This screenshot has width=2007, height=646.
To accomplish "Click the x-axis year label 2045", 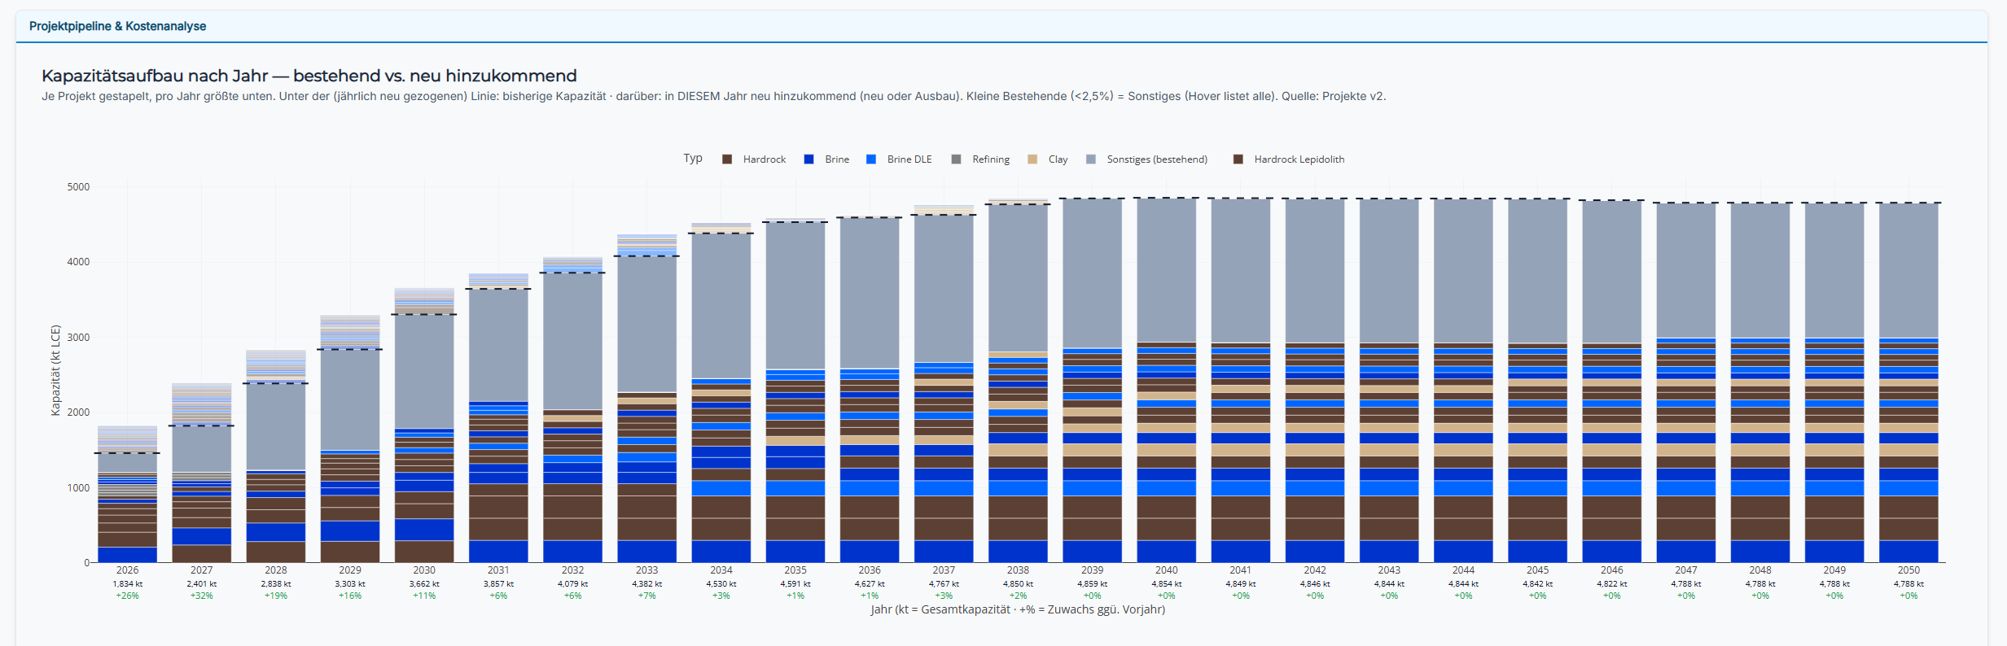I will point(1537,570).
